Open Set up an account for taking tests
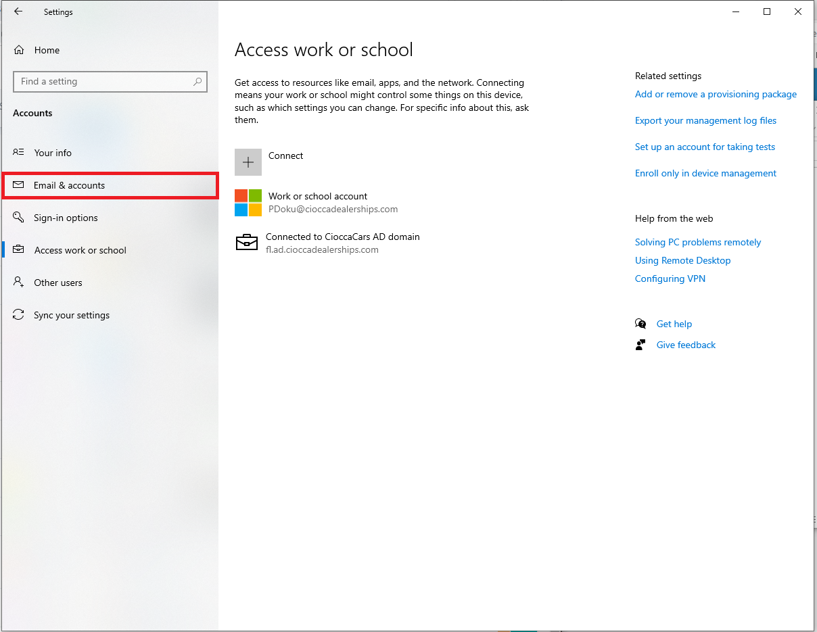This screenshot has width=817, height=632. pos(705,147)
